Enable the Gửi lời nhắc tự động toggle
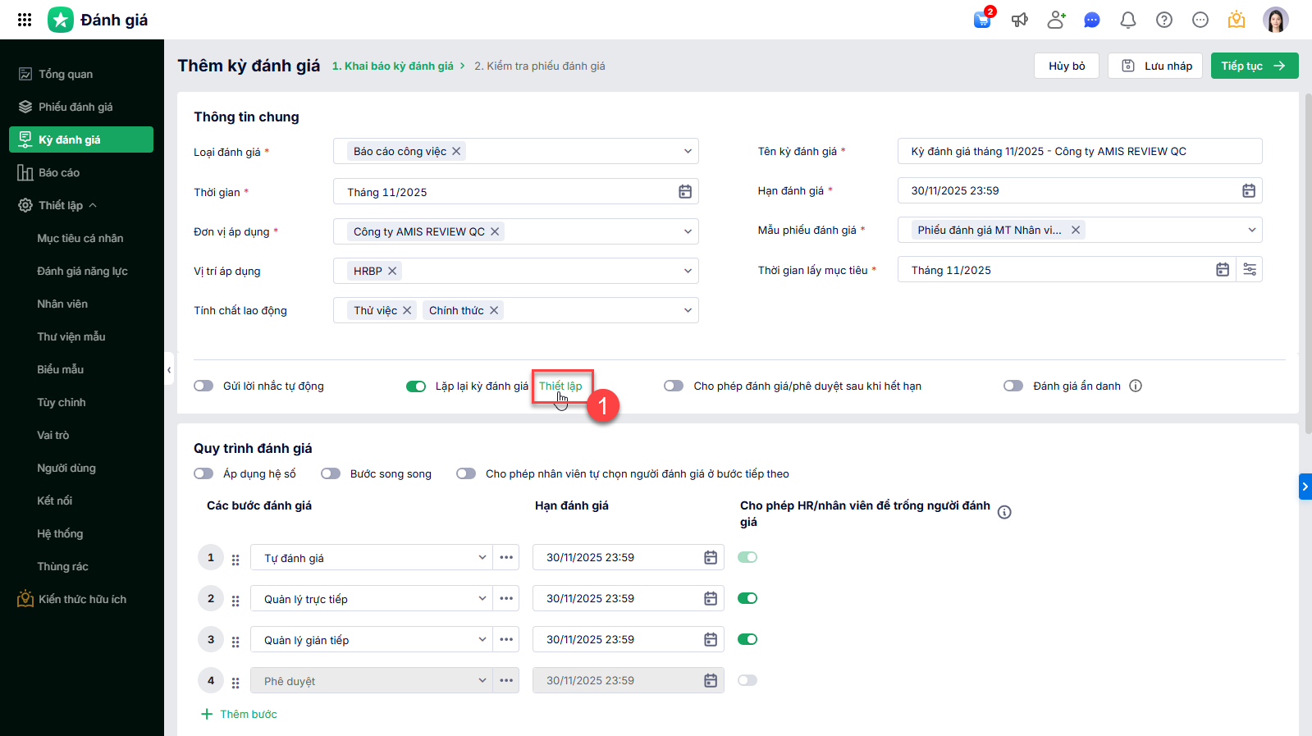 pos(203,386)
